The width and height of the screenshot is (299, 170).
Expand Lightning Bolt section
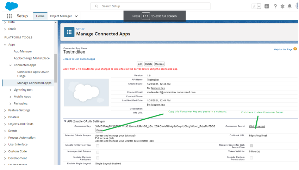point(10,90)
